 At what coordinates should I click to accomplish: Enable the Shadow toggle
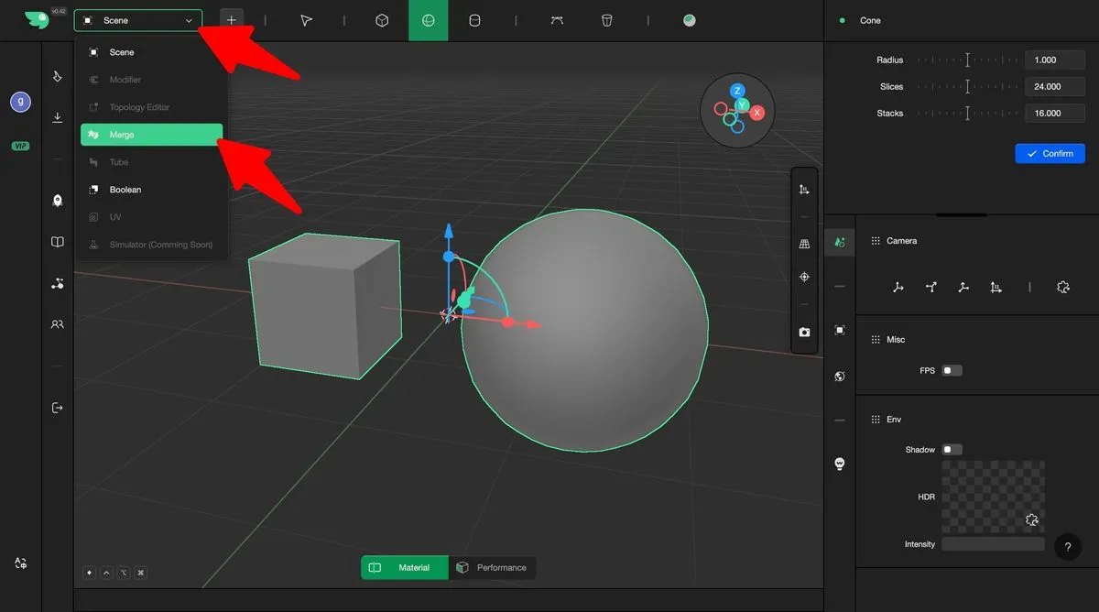(952, 450)
